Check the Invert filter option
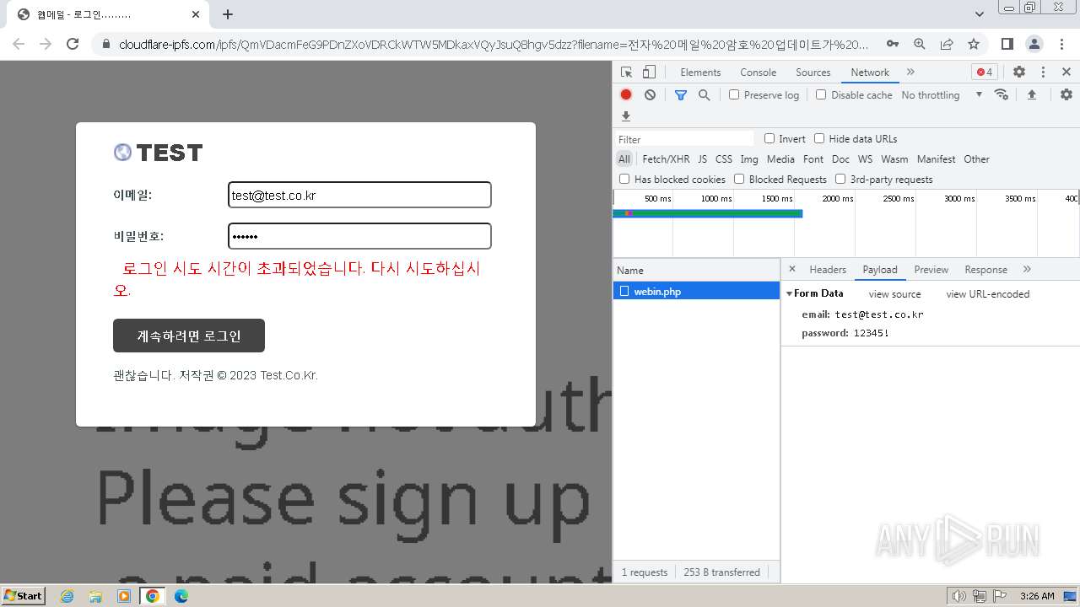 pyautogui.click(x=769, y=138)
